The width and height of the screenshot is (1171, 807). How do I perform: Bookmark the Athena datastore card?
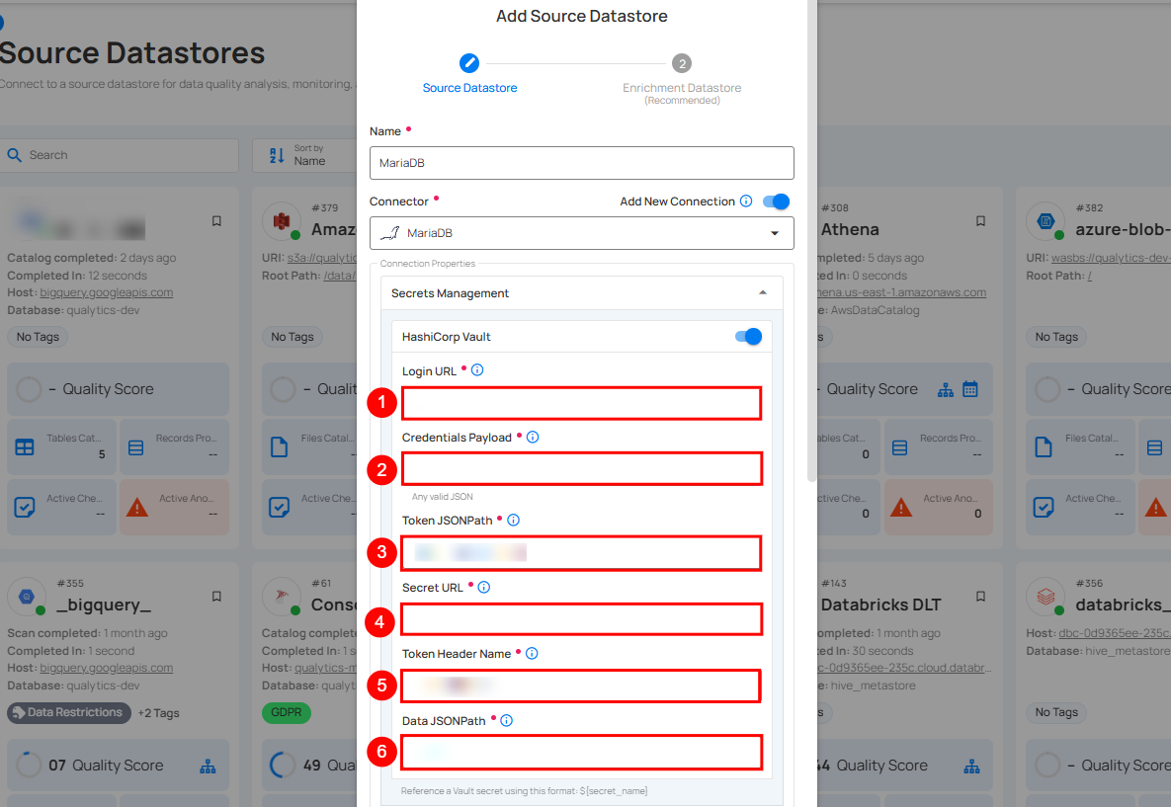(980, 221)
